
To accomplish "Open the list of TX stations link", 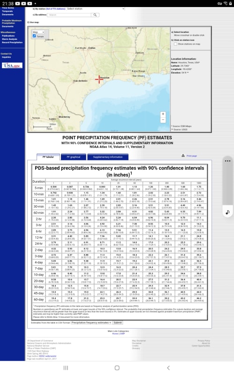I will tap(56, 9).
